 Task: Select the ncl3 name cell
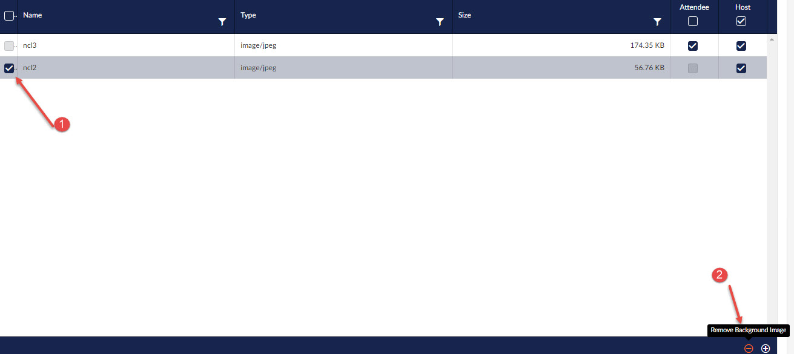pyautogui.click(x=30, y=45)
